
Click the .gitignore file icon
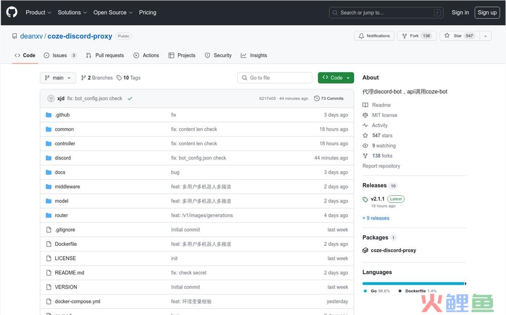(x=49, y=230)
